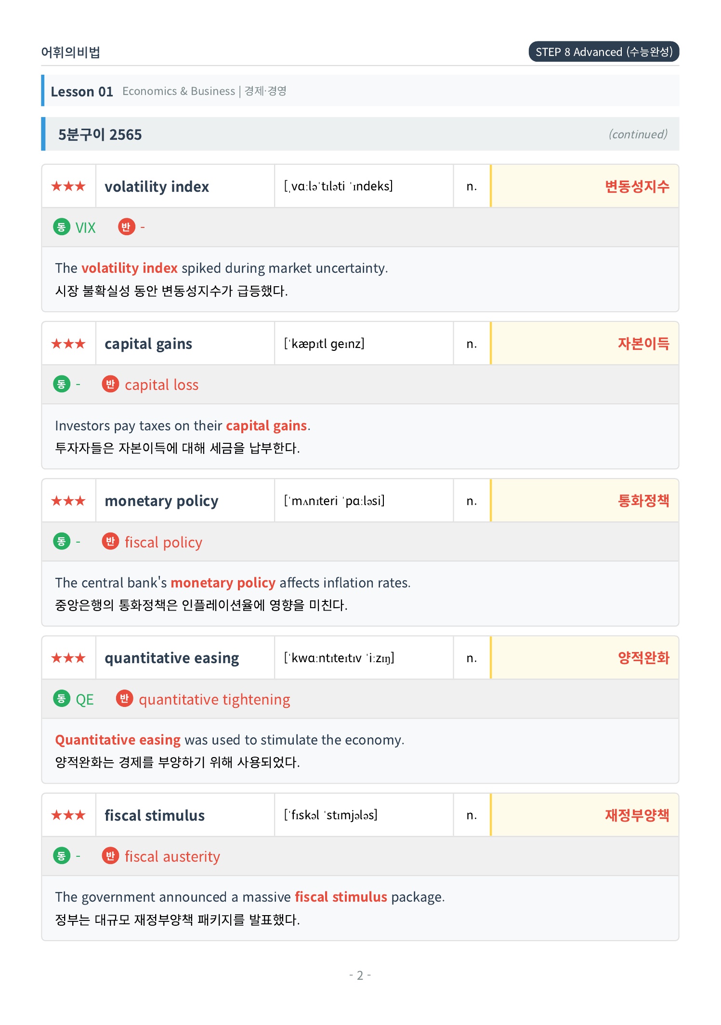Click the page number 2 in the footer
This screenshot has width=721, height=1025.
tap(360, 975)
